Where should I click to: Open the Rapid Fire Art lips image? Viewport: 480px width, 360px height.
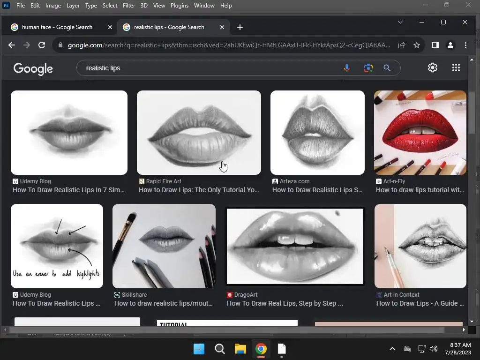(199, 133)
